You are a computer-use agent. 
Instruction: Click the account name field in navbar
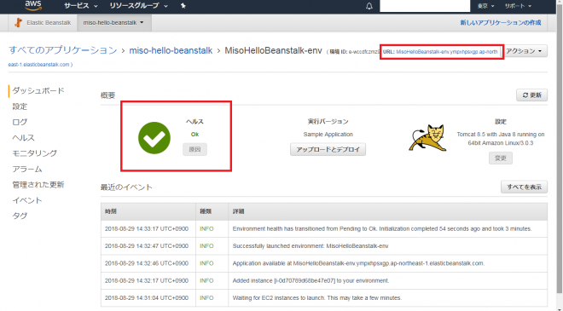[425, 6]
